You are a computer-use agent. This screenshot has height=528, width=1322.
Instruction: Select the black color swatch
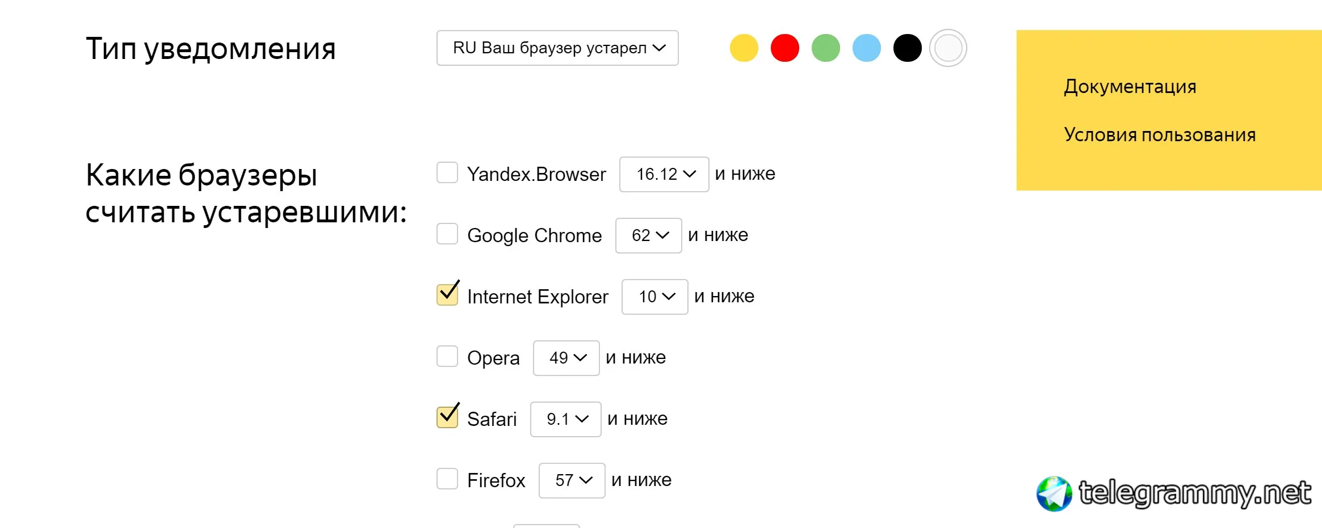907,48
